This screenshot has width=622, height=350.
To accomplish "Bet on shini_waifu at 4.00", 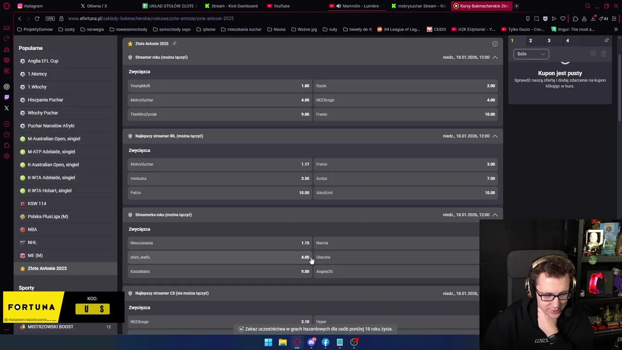I will [219, 257].
